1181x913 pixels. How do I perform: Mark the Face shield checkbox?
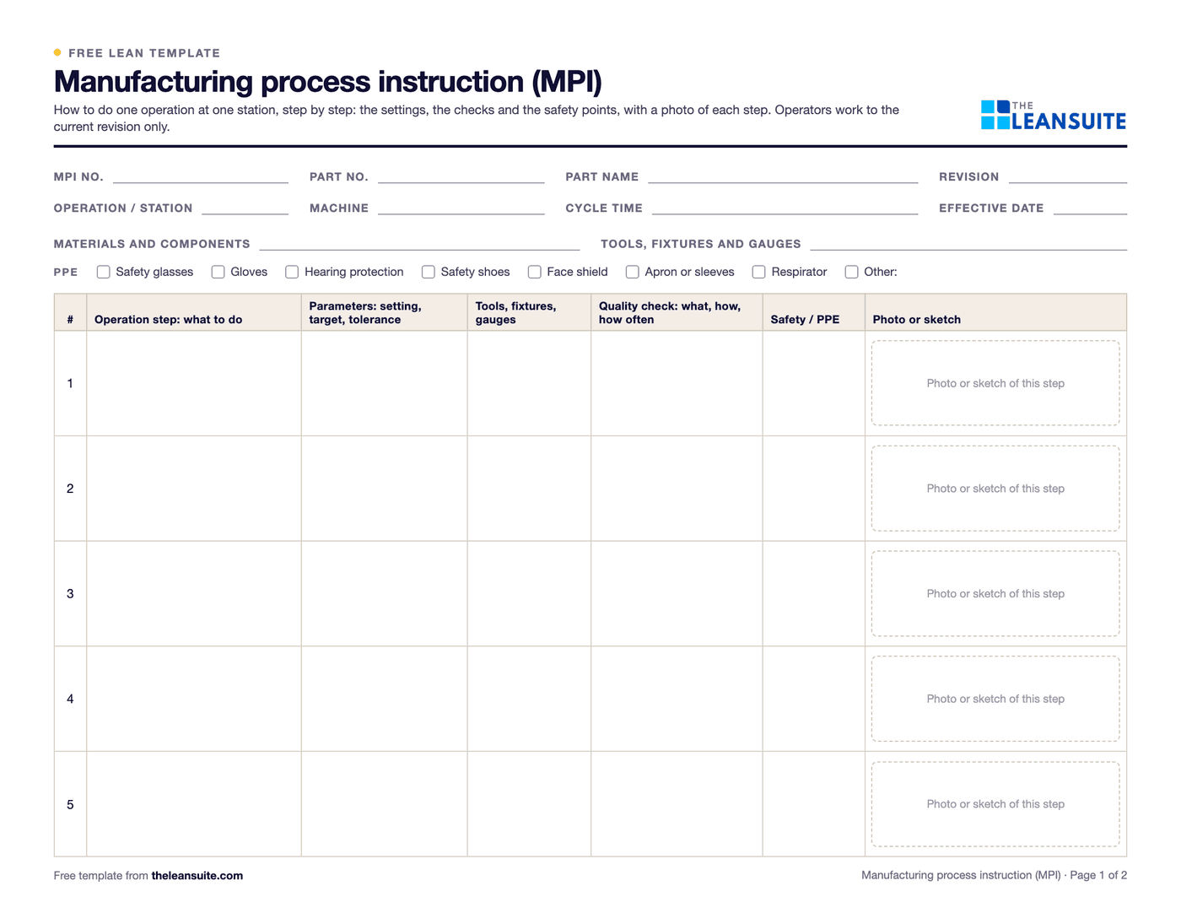pyautogui.click(x=535, y=272)
